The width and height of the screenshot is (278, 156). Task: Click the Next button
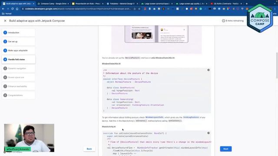click(x=226, y=149)
